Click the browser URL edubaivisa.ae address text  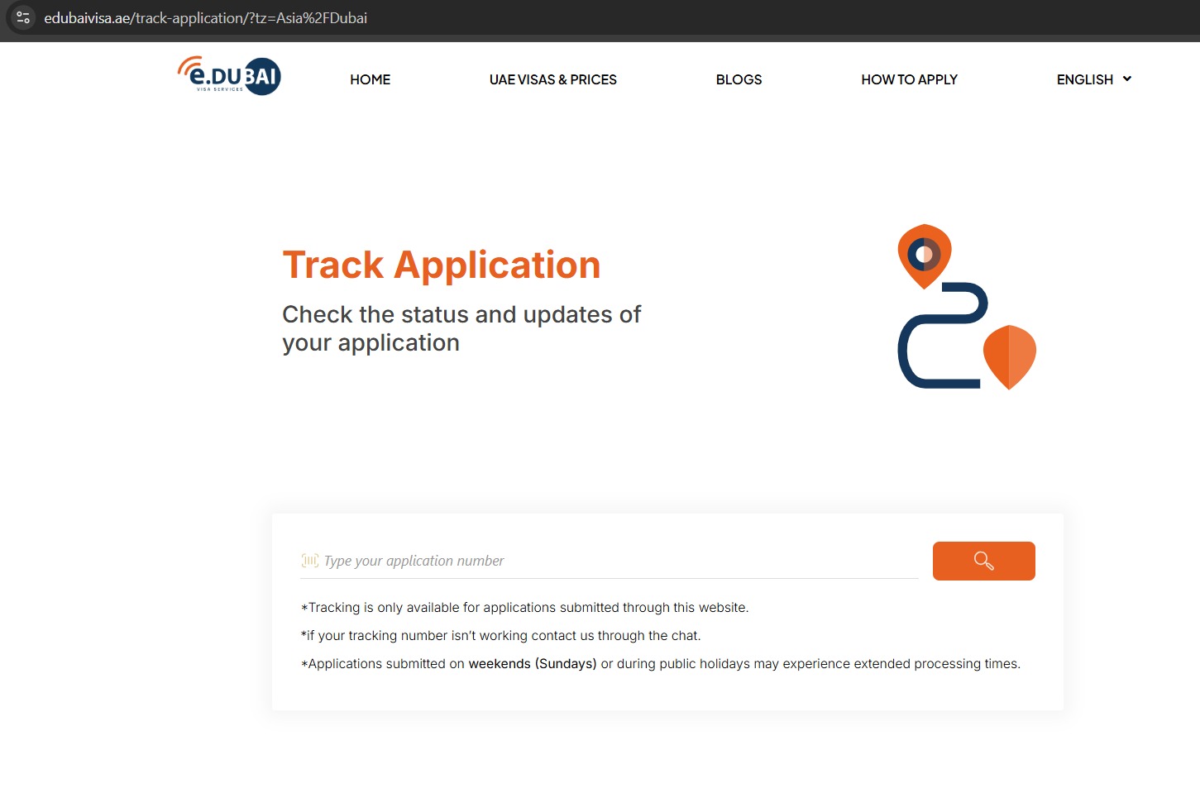(205, 18)
